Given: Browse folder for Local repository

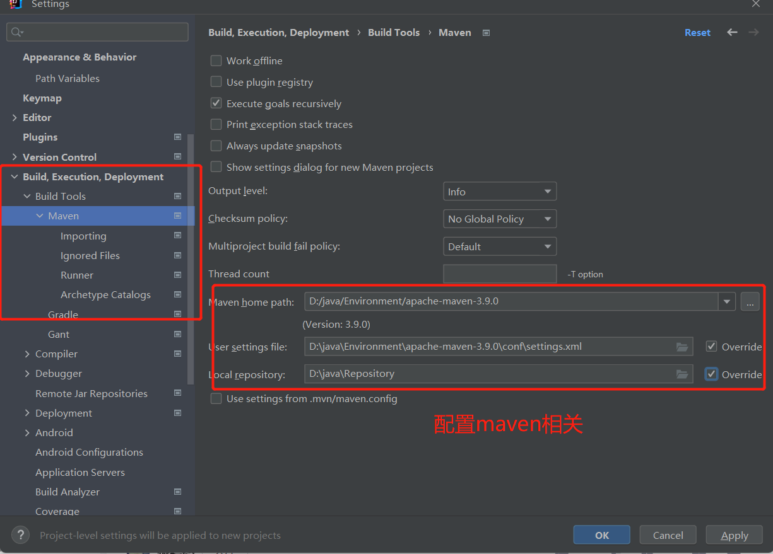Looking at the screenshot, I should 682,374.
